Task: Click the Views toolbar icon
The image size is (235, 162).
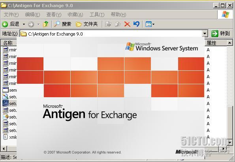Action: (x=149, y=24)
